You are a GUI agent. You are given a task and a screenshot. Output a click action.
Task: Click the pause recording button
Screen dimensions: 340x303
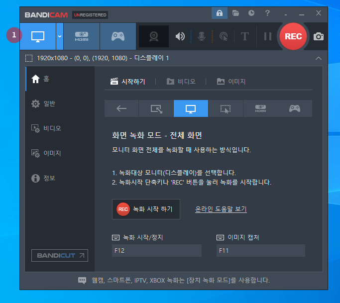(x=268, y=36)
